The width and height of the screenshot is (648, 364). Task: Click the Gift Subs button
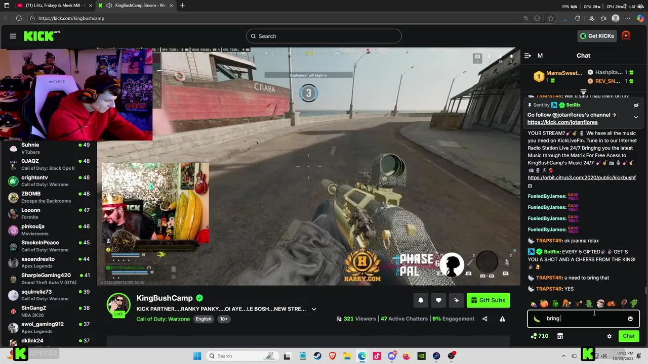(x=488, y=300)
